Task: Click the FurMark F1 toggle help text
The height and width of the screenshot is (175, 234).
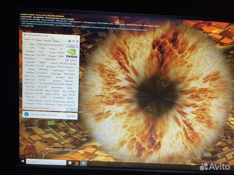Action: [27, 26]
